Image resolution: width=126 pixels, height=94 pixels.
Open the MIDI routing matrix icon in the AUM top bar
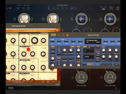111,8
